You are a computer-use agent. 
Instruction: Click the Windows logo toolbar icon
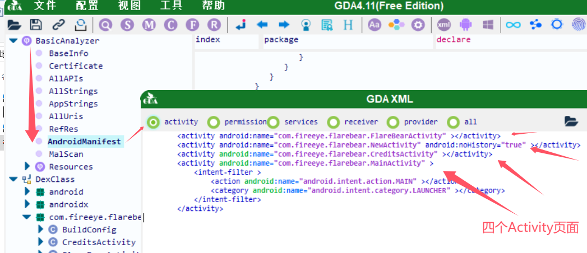pyautogui.click(x=488, y=25)
